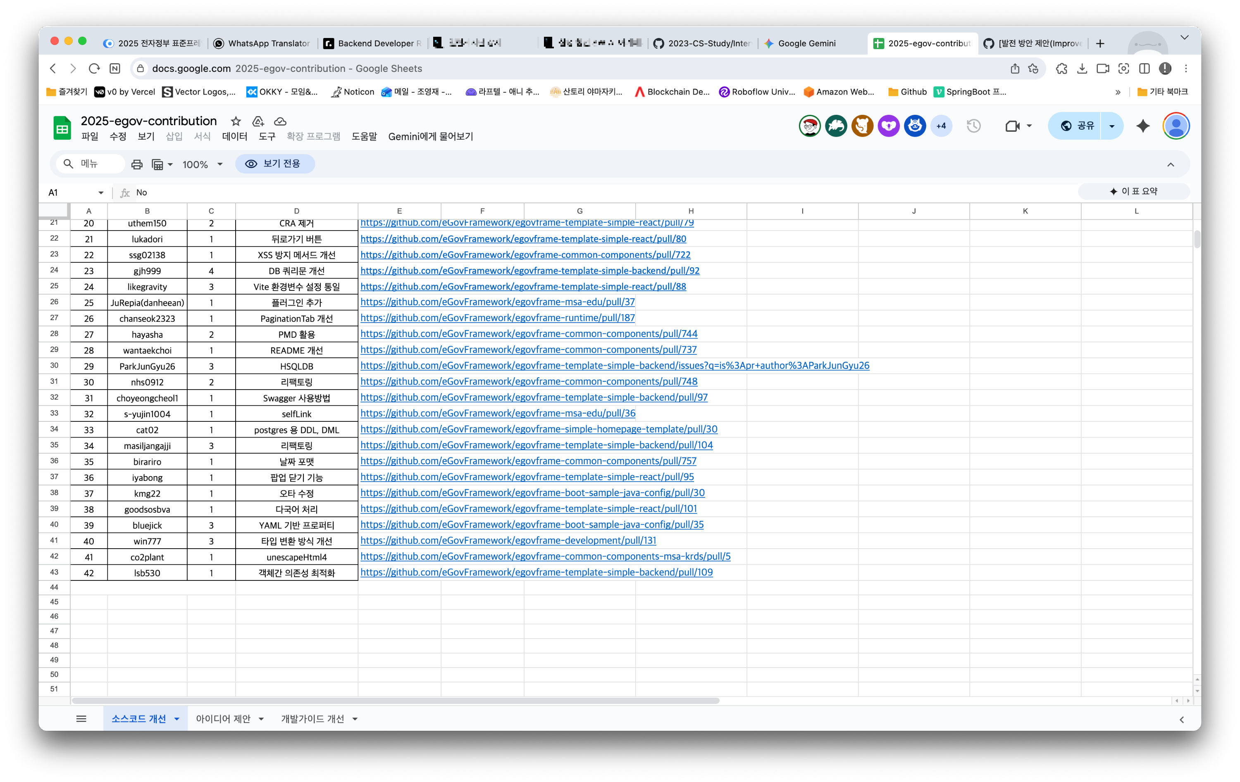Check the cloud document status icon

tap(280, 121)
